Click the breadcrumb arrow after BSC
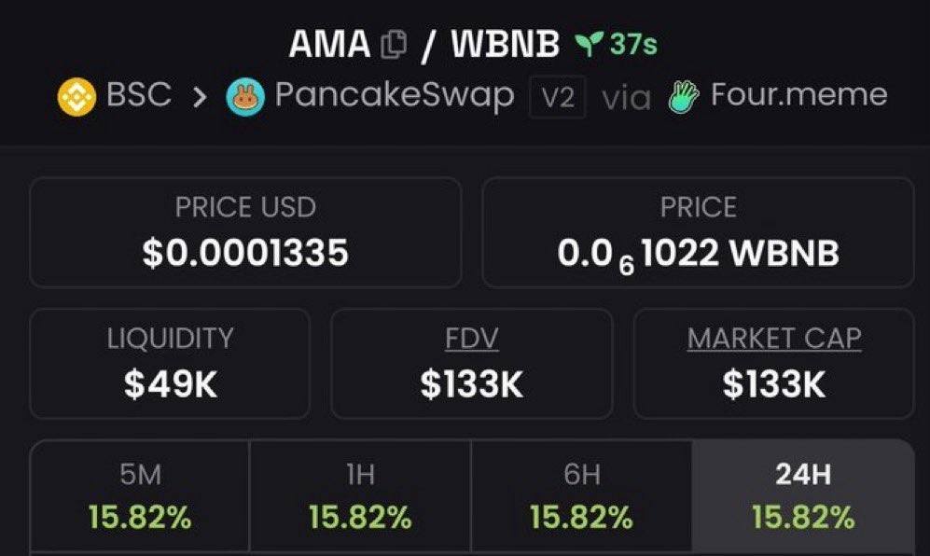Screen dimensions: 930x556 tap(199, 97)
